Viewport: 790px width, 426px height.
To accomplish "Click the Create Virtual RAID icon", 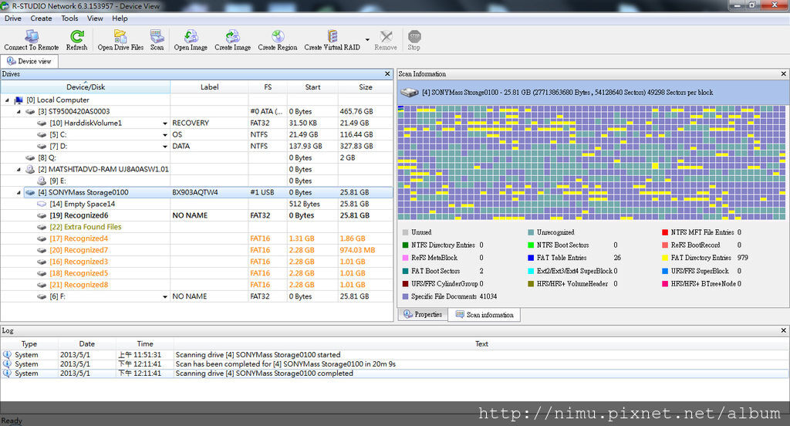I will click(332, 36).
